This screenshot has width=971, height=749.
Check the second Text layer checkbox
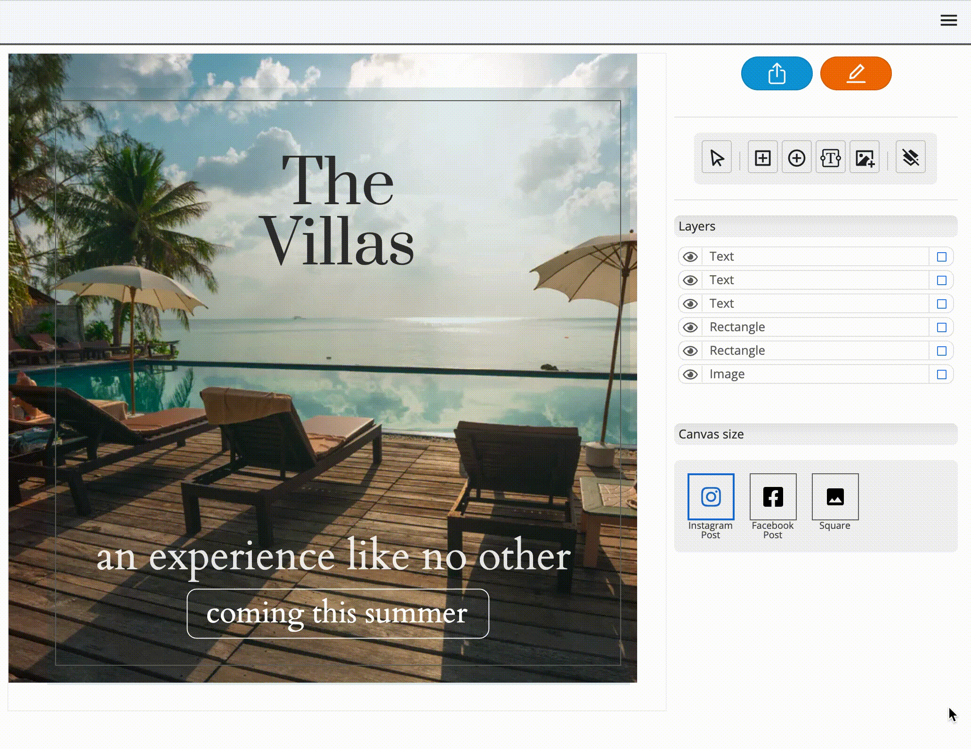coord(941,280)
